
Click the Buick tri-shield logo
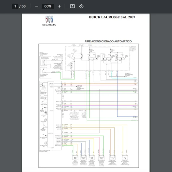click(x=49, y=19)
